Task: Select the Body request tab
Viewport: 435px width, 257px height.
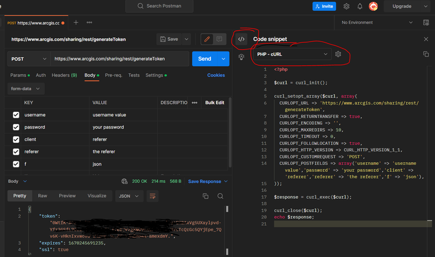Action: (92, 75)
